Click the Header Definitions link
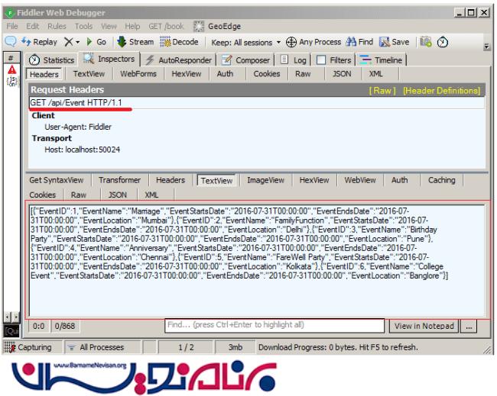 coord(442,90)
